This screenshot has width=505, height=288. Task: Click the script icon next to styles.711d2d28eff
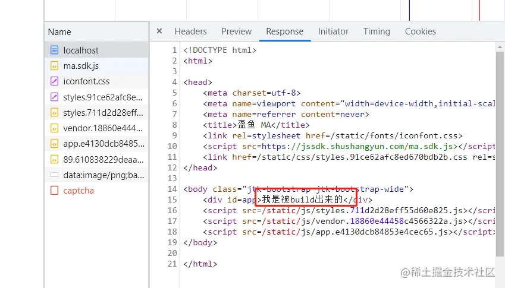(55, 112)
